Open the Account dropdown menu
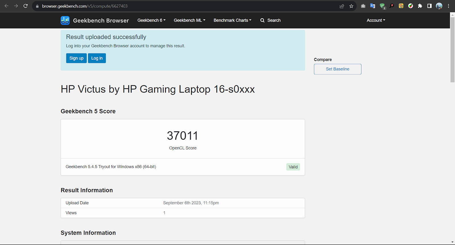This screenshot has width=455, height=245. click(x=376, y=20)
